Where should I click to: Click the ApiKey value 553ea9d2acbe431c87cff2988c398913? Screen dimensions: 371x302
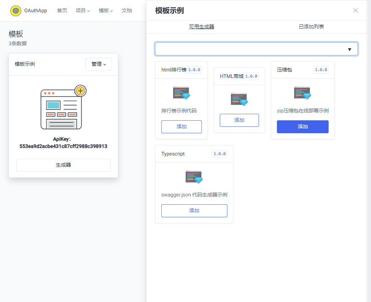pos(64,147)
